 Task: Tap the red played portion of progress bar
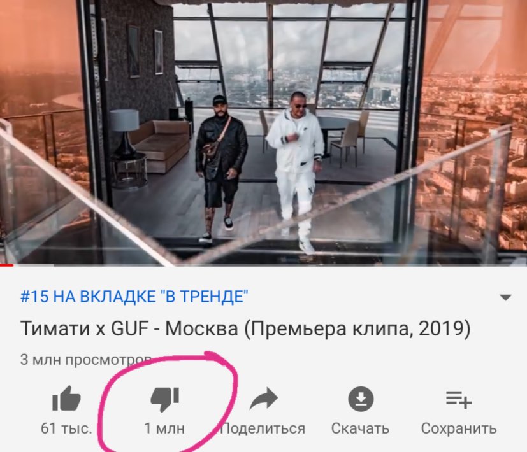click(7, 265)
